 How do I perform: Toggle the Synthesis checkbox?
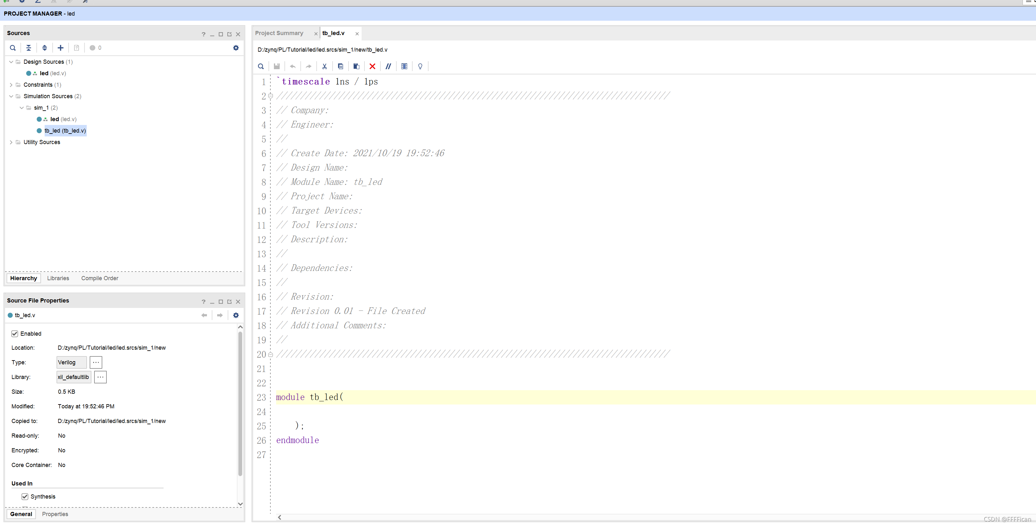[25, 496]
